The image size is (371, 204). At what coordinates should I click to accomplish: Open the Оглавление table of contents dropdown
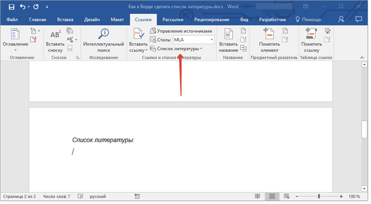pos(15,40)
